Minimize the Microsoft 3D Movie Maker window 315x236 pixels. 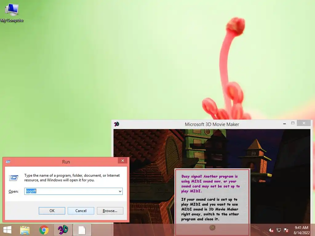[285, 124]
